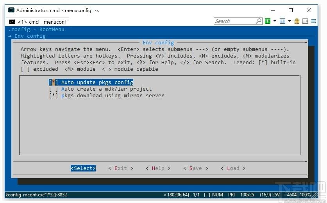
Task: Click the yellow padlock icon
Action: (297, 21)
